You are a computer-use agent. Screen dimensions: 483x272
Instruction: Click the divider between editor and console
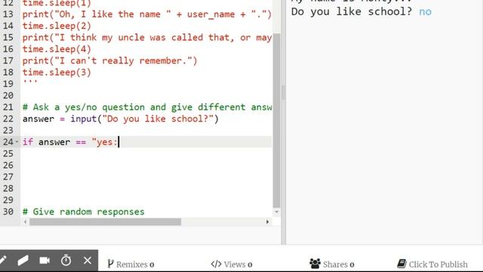coord(284,122)
